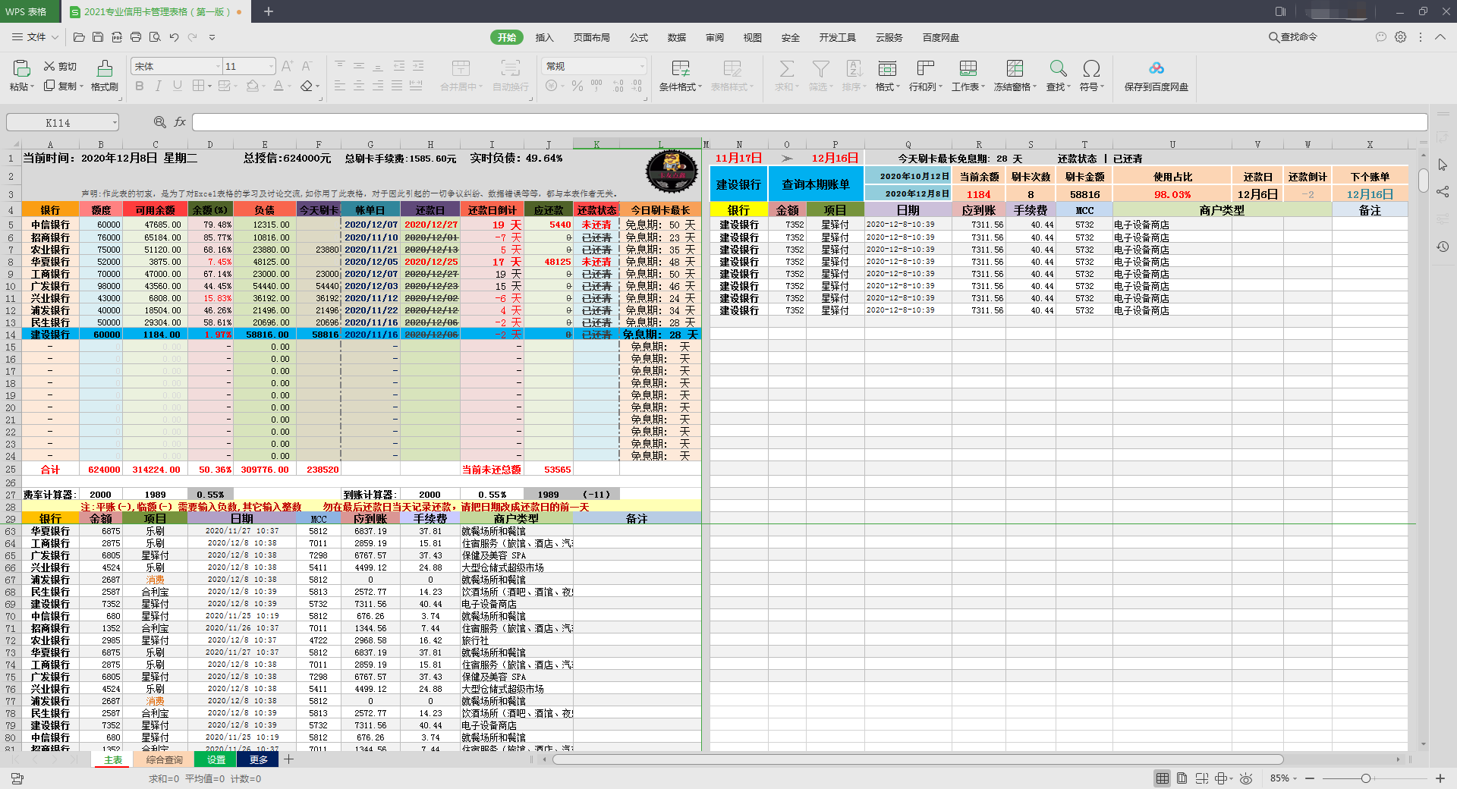Image resolution: width=1457 pixels, height=789 pixels.
Task: Decrease font size with A- icon
Action: pyautogui.click(x=307, y=67)
